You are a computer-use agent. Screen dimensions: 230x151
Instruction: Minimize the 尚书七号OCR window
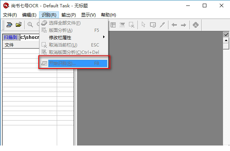(x=188, y=6)
